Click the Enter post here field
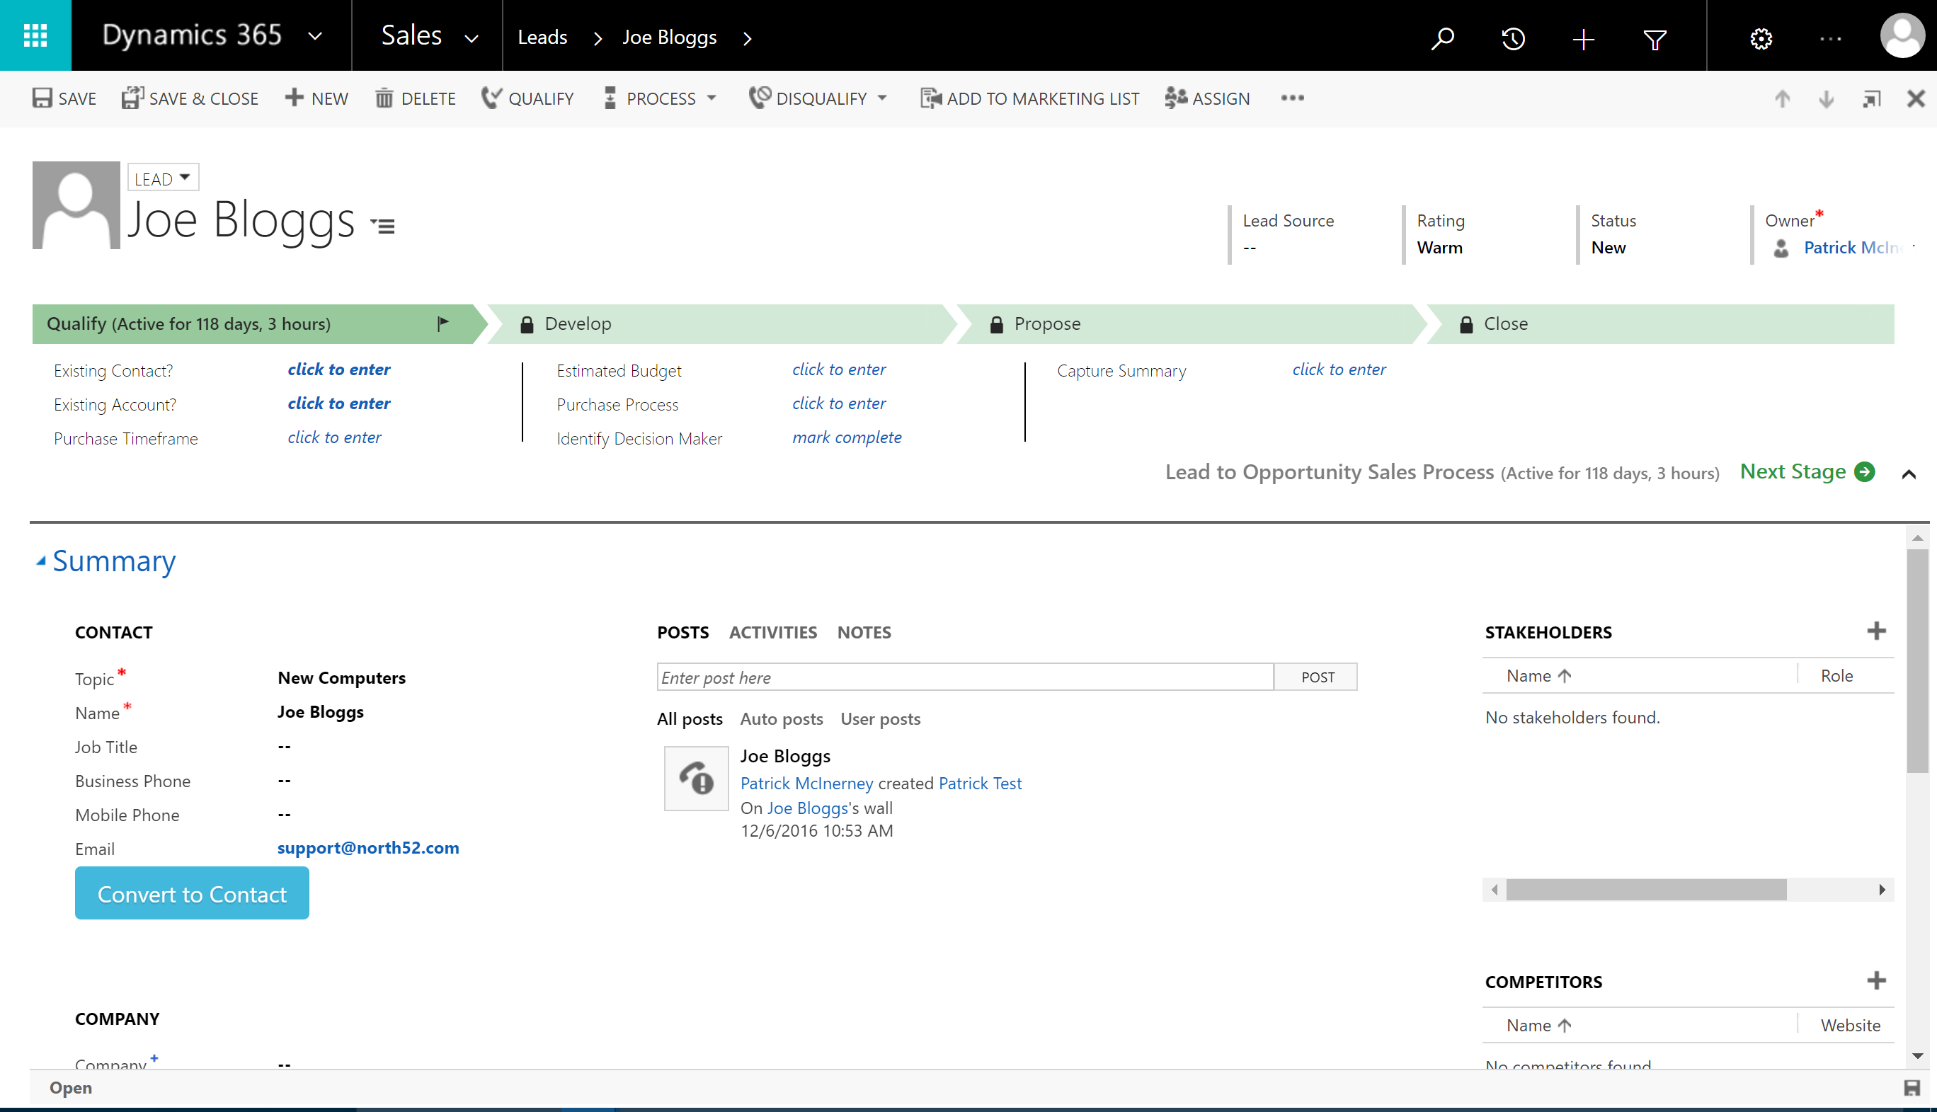1937x1112 pixels. tap(965, 677)
